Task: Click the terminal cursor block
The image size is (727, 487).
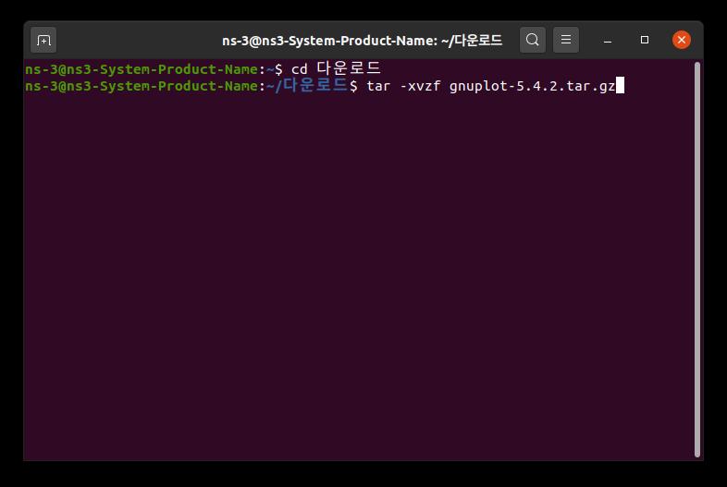Action: [x=620, y=85]
